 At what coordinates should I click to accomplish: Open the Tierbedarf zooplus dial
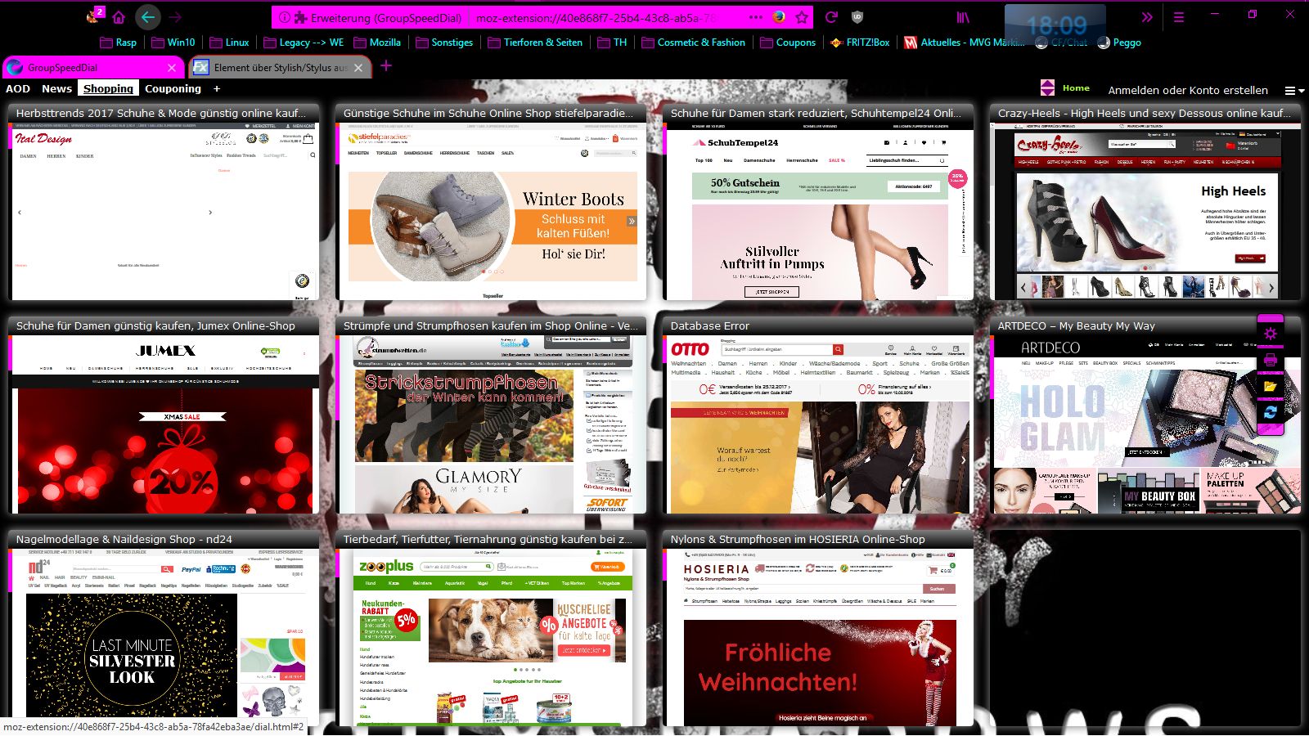tap(491, 628)
